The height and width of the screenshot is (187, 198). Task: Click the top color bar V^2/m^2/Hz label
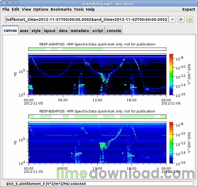[x=189, y=74]
